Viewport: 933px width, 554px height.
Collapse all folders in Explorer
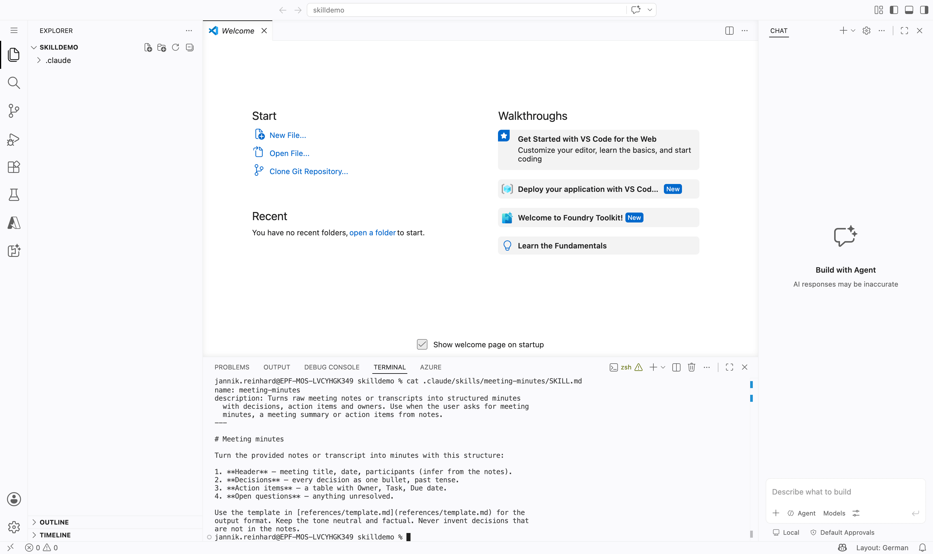[x=190, y=48]
